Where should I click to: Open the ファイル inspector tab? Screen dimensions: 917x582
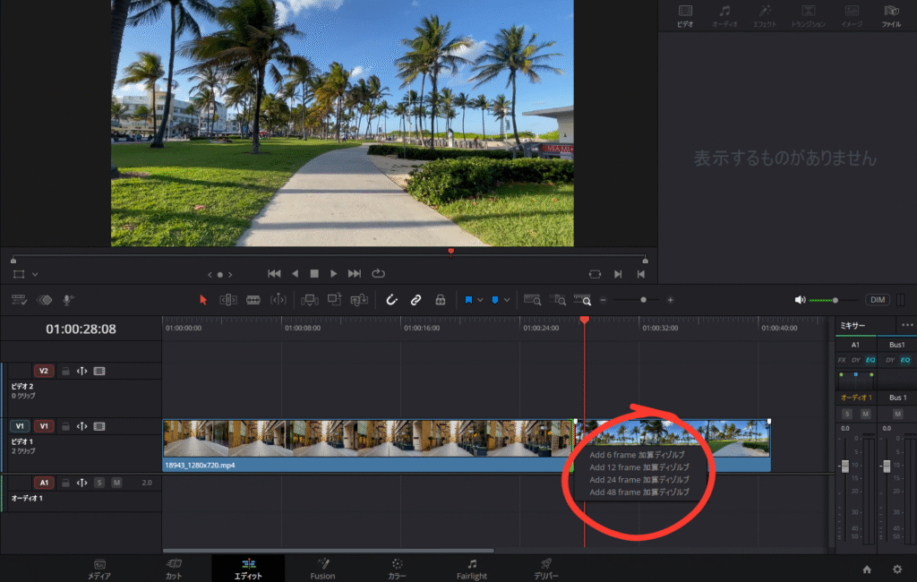pyautogui.click(x=891, y=15)
